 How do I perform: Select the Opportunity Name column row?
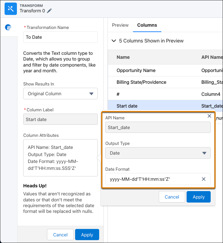click(136, 70)
